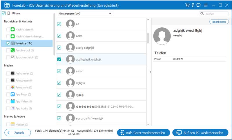Image resolution: width=232 pixels, height=140 pixels.
Task: Click the Zurück back button
Action: click(x=18, y=133)
